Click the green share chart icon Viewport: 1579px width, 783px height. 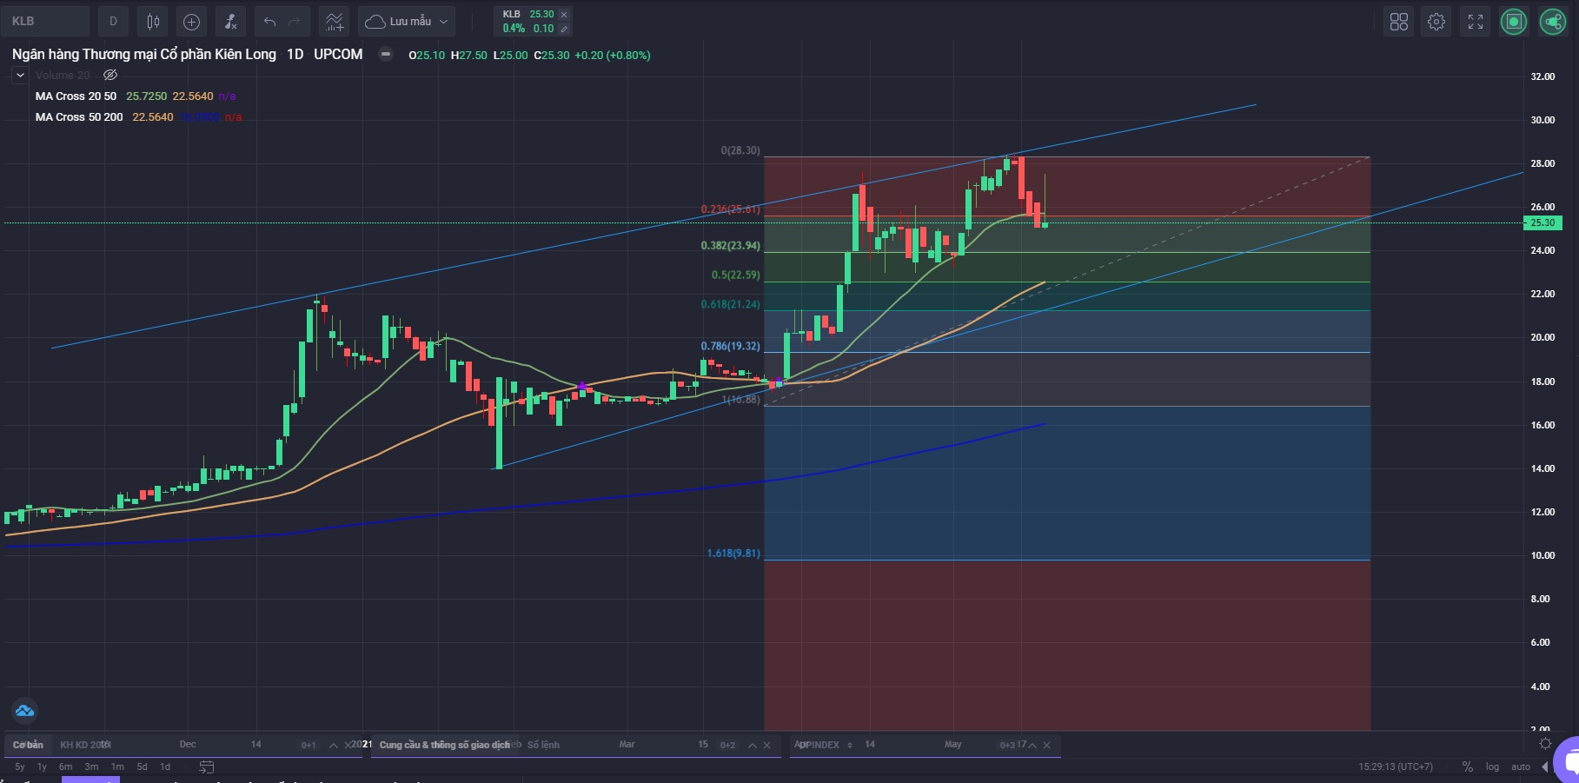tap(1552, 22)
